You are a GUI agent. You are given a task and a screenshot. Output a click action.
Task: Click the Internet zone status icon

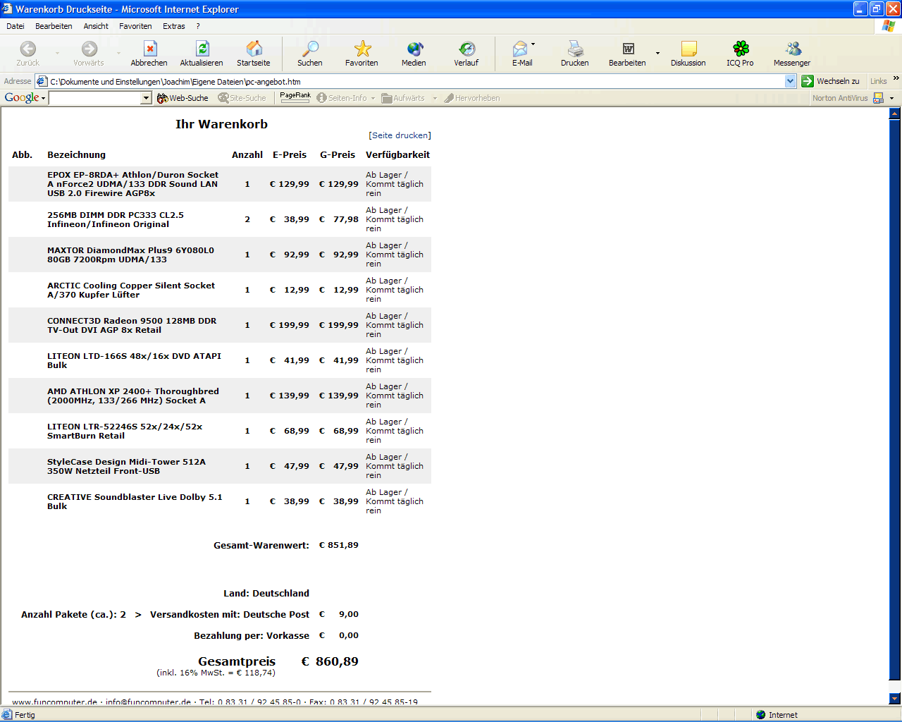(x=760, y=715)
